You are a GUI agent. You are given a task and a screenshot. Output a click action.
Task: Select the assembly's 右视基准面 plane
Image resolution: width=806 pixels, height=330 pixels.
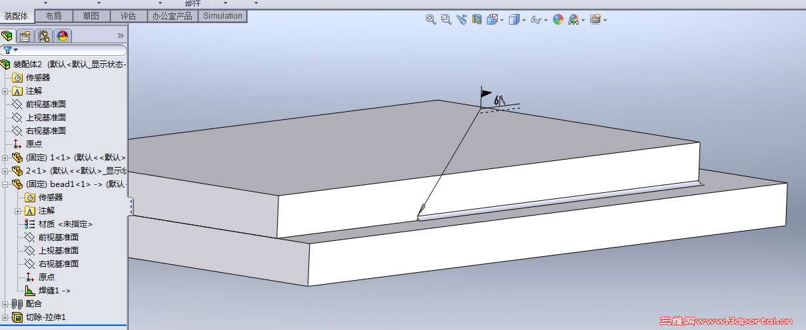click(x=39, y=131)
